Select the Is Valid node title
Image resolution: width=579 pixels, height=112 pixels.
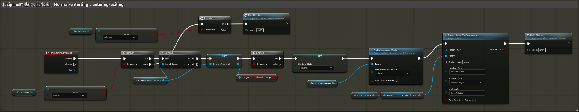coord(169,53)
